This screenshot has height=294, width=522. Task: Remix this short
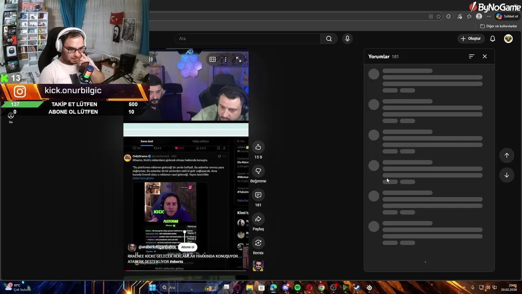258,243
